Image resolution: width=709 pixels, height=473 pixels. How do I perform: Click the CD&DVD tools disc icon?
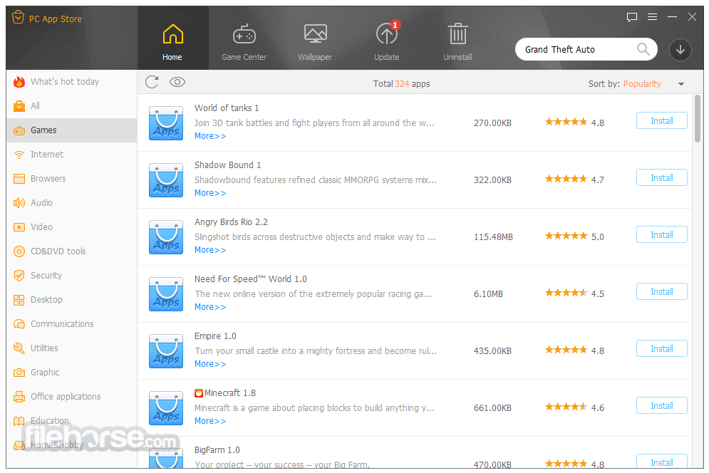coord(19,251)
